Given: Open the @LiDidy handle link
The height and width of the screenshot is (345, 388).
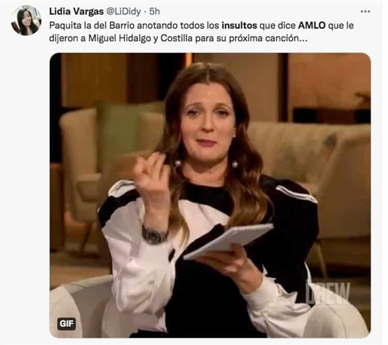Looking at the screenshot, I should [x=124, y=11].
